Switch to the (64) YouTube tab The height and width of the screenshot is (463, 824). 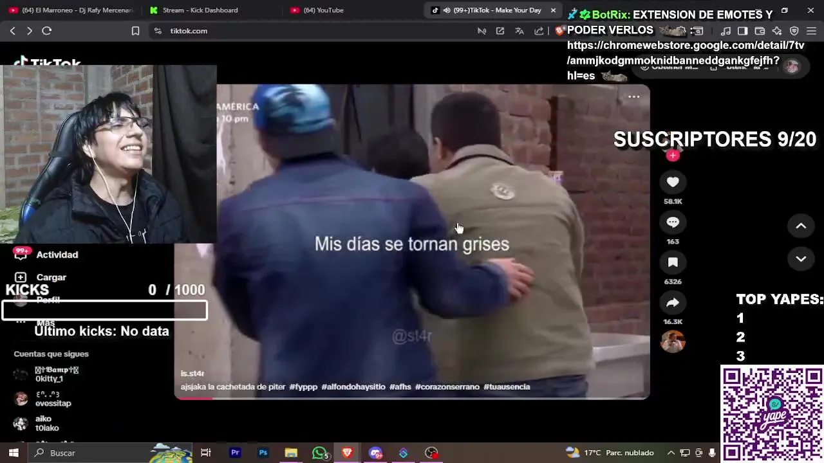323,10
